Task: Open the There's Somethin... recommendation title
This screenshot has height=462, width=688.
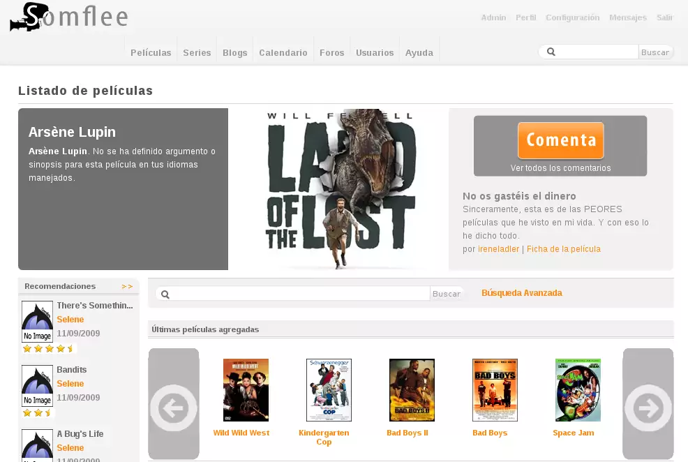Action: pos(95,306)
